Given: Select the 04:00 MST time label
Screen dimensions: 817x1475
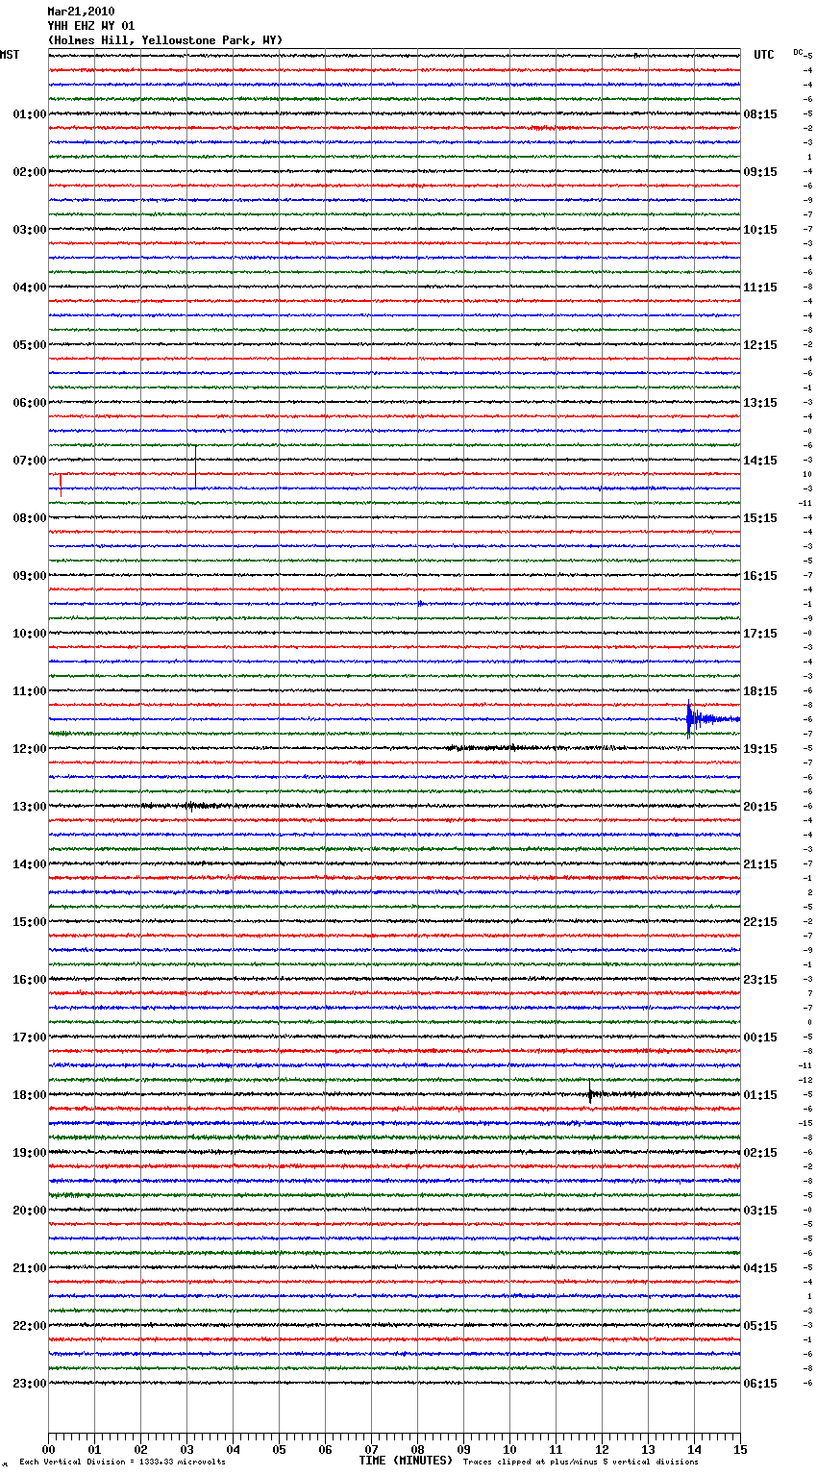Looking at the screenshot, I should 30,287.
